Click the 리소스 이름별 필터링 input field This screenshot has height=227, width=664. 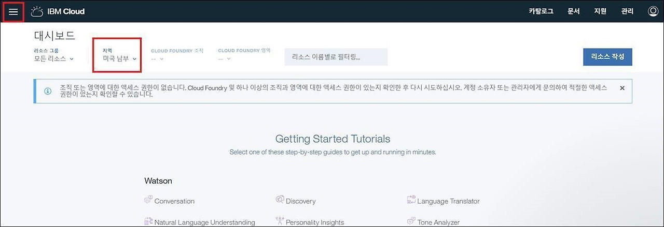pyautogui.click(x=336, y=57)
